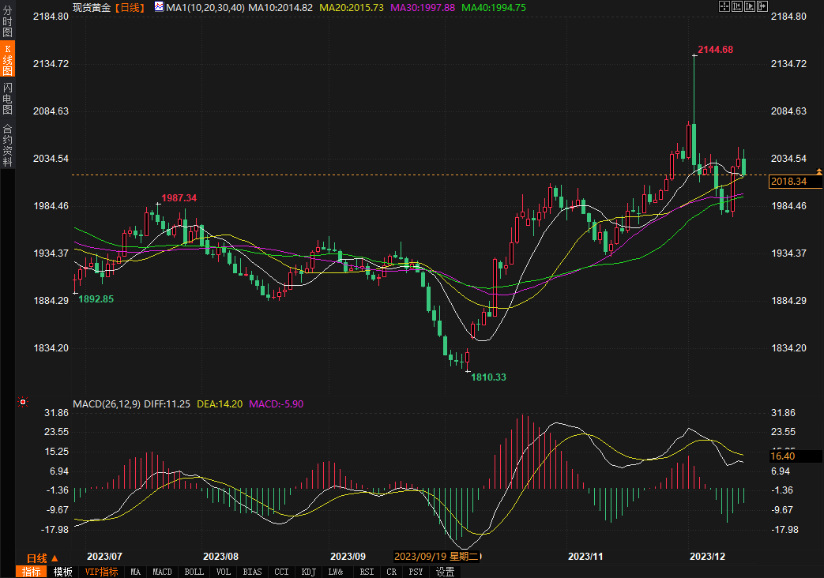Image resolution: width=824 pixels, height=578 pixels.
Task: Toggle the VIP指标 indicator tab
Action: 102,572
